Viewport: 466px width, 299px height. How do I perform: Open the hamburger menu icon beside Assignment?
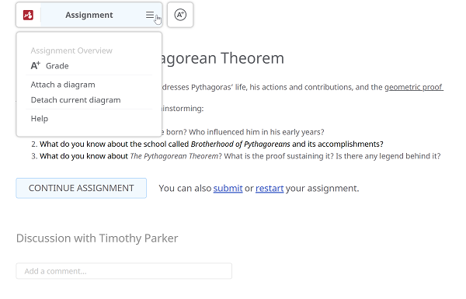click(150, 15)
